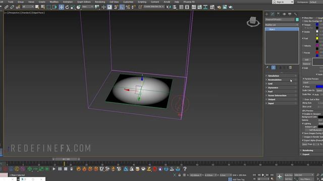Click the Phoenix toolbar help question mark
The width and height of the screenshot is (323, 181).
pyautogui.click(x=185, y=169)
